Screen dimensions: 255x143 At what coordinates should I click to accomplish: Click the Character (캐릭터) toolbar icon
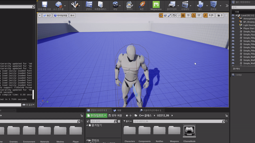pyautogui.click(x=129, y=4)
